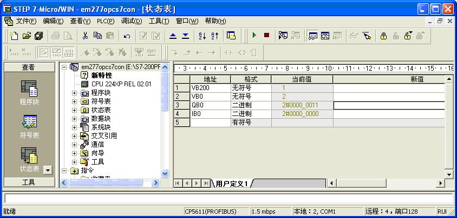Click the 2#0000_0011 current value cell
This screenshot has height=218, width=457.
coord(302,105)
